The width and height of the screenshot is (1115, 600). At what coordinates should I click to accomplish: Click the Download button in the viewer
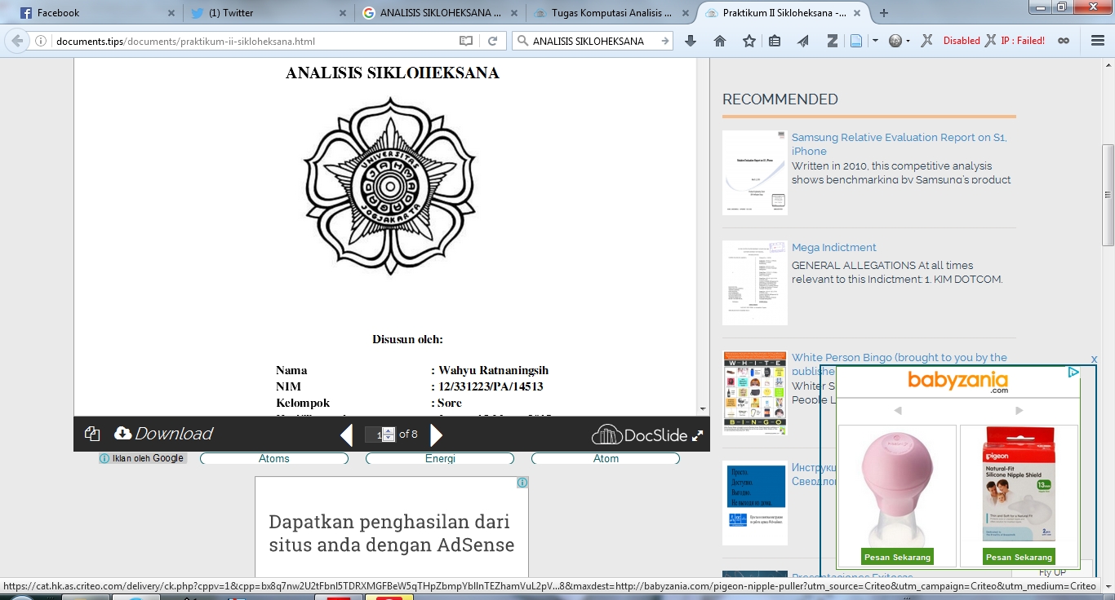click(x=163, y=434)
